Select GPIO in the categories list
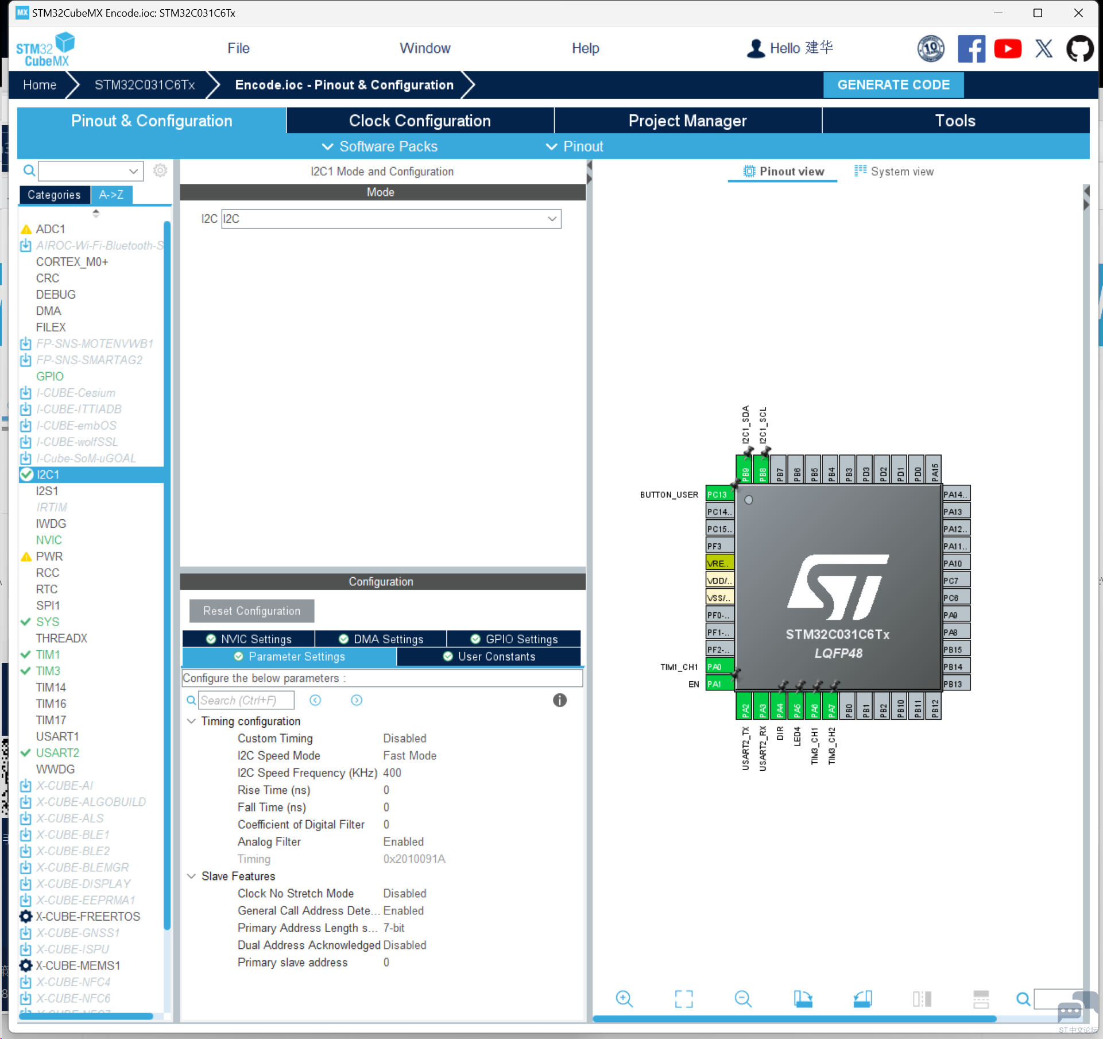 49,376
